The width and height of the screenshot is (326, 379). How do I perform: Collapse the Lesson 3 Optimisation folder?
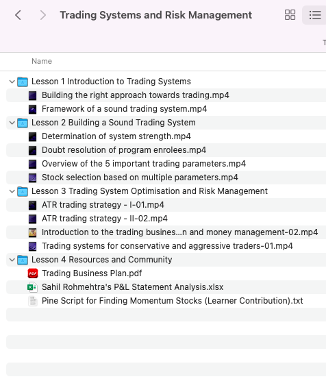12,191
